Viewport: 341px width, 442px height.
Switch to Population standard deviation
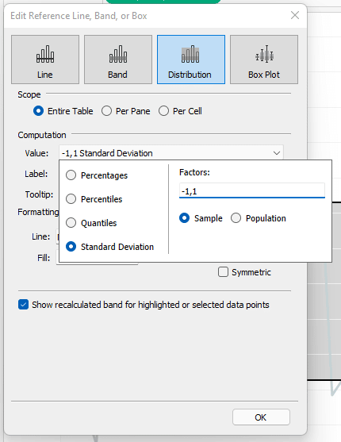(x=236, y=218)
